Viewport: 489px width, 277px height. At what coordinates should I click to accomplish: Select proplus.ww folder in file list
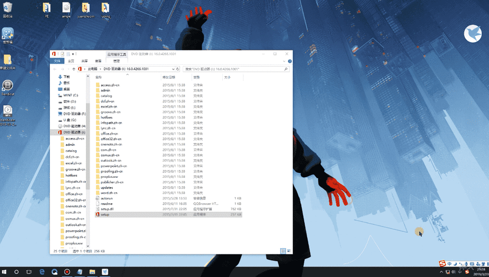click(169, 177)
